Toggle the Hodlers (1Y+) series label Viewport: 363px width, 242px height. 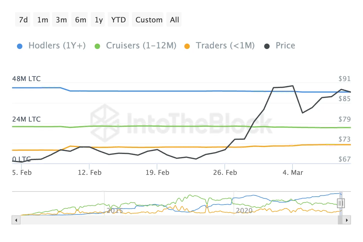pyautogui.click(x=57, y=46)
